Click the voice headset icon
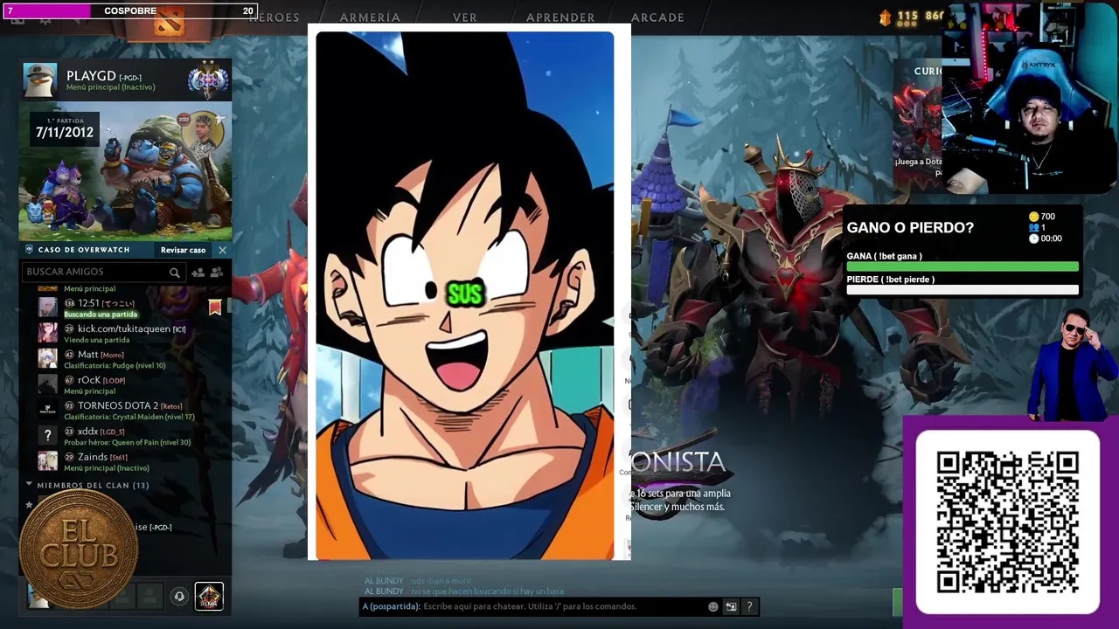1119x629 pixels. (x=179, y=597)
